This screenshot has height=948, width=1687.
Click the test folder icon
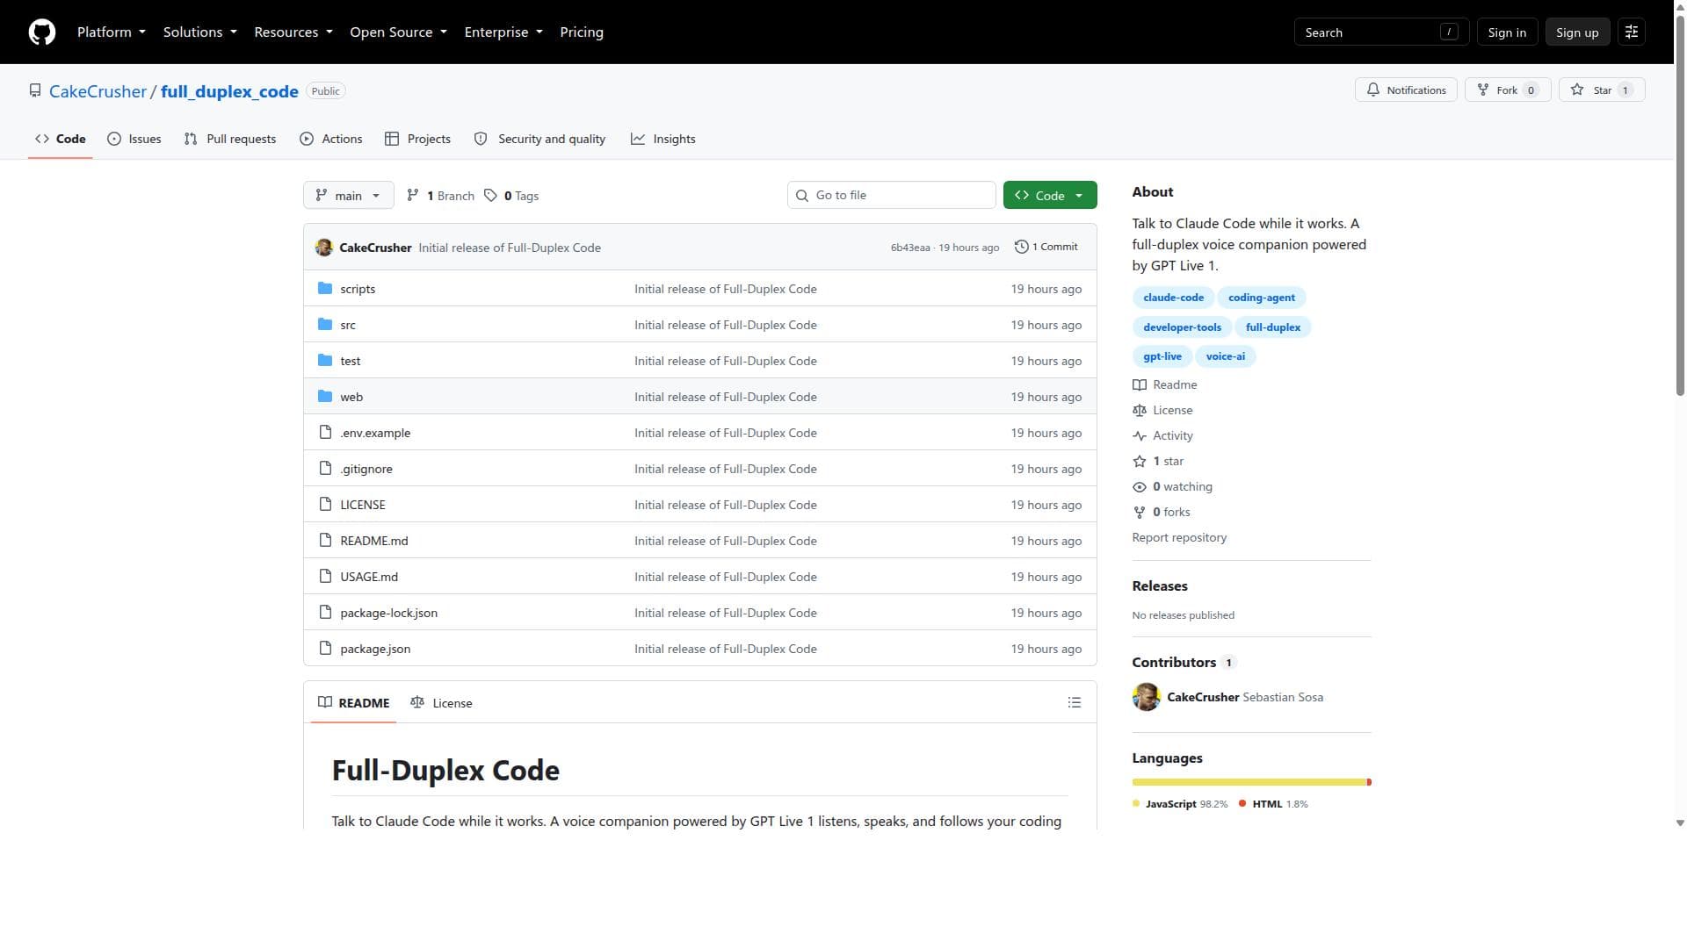(x=325, y=361)
